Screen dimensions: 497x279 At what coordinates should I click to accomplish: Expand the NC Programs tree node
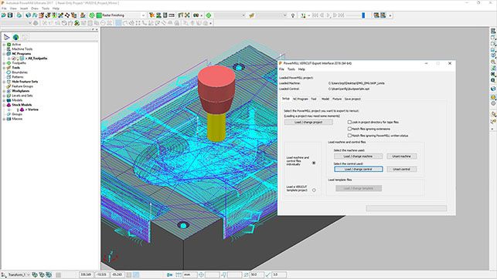[x=4, y=54]
